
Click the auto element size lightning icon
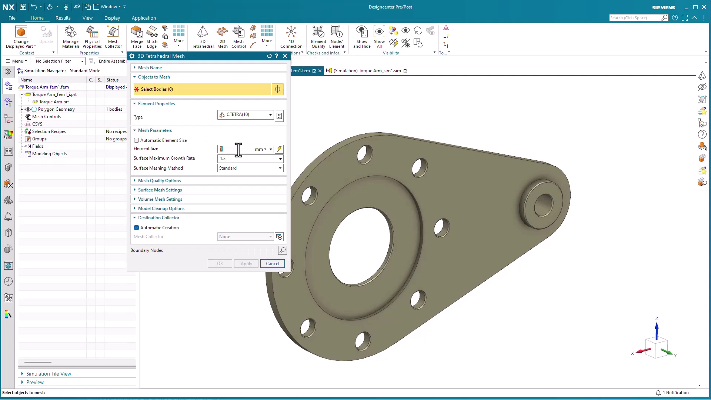(279, 149)
